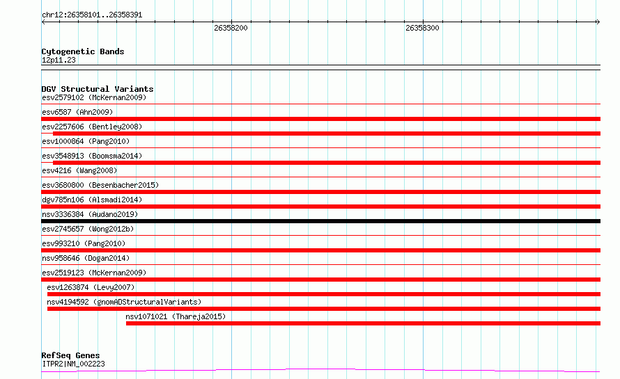The width and height of the screenshot is (620, 379).
Task: Open variant esv3680800 (Besenbacher2015)
Action: coord(100,185)
